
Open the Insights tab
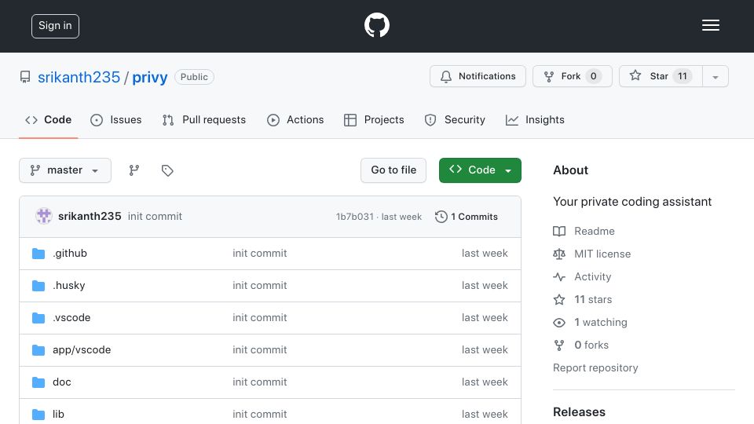point(535,119)
